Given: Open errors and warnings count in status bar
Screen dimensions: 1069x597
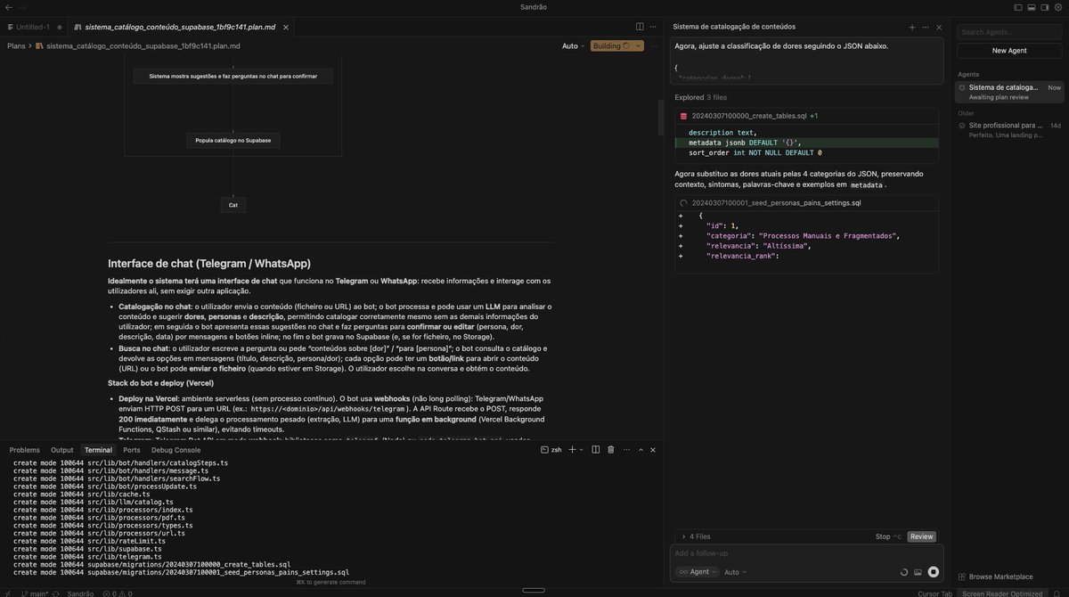Looking at the screenshot, I should pyautogui.click(x=116, y=593).
